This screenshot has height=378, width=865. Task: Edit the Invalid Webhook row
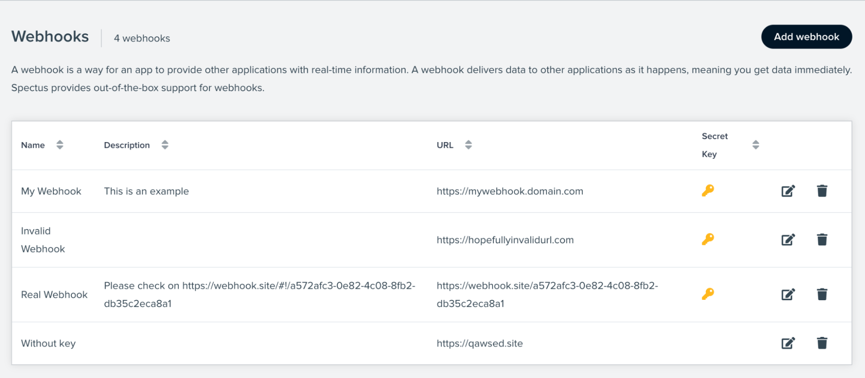point(788,240)
